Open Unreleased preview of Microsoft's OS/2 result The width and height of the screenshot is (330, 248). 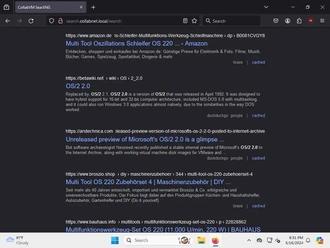pyautogui.click(x=145, y=139)
